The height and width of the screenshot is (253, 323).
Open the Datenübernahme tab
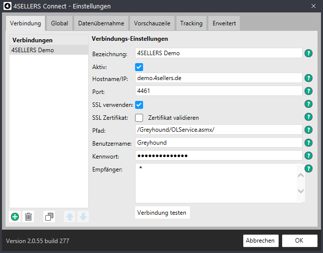tap(101, 23)
